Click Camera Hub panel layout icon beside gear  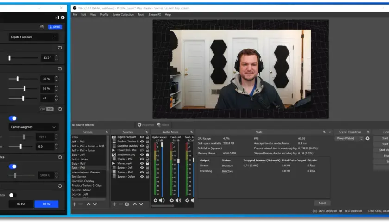(57, 18)
